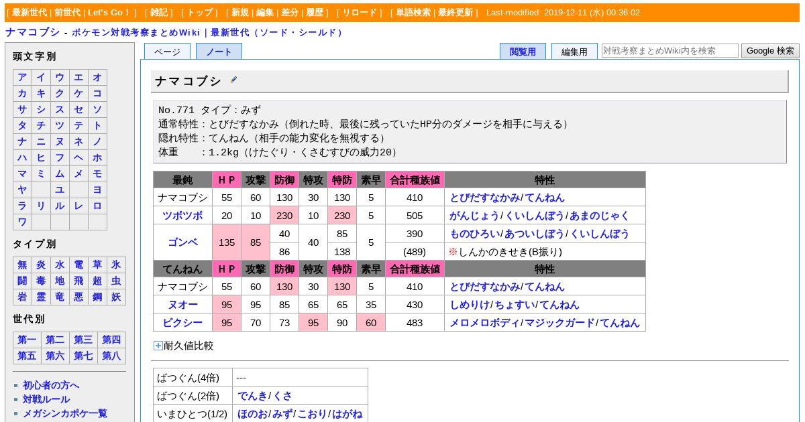Open くさ type weakness link
Viewport: 805px width, 422px height.
click(x=282, y=396)
